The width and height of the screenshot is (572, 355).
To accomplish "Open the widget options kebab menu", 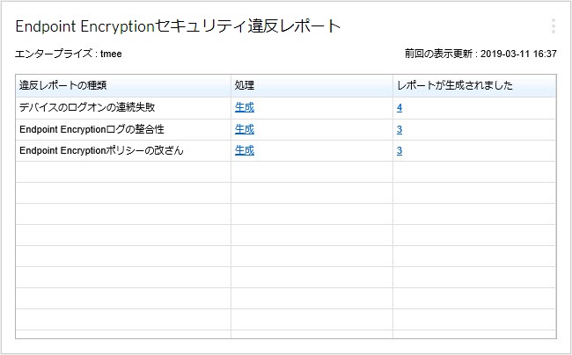I will click(x=553, y=26).
